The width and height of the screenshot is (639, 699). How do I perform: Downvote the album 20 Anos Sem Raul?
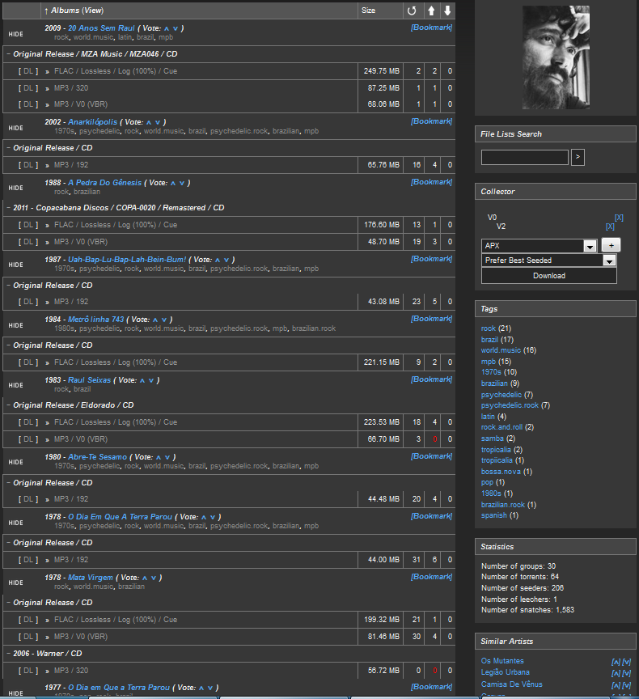176,28
